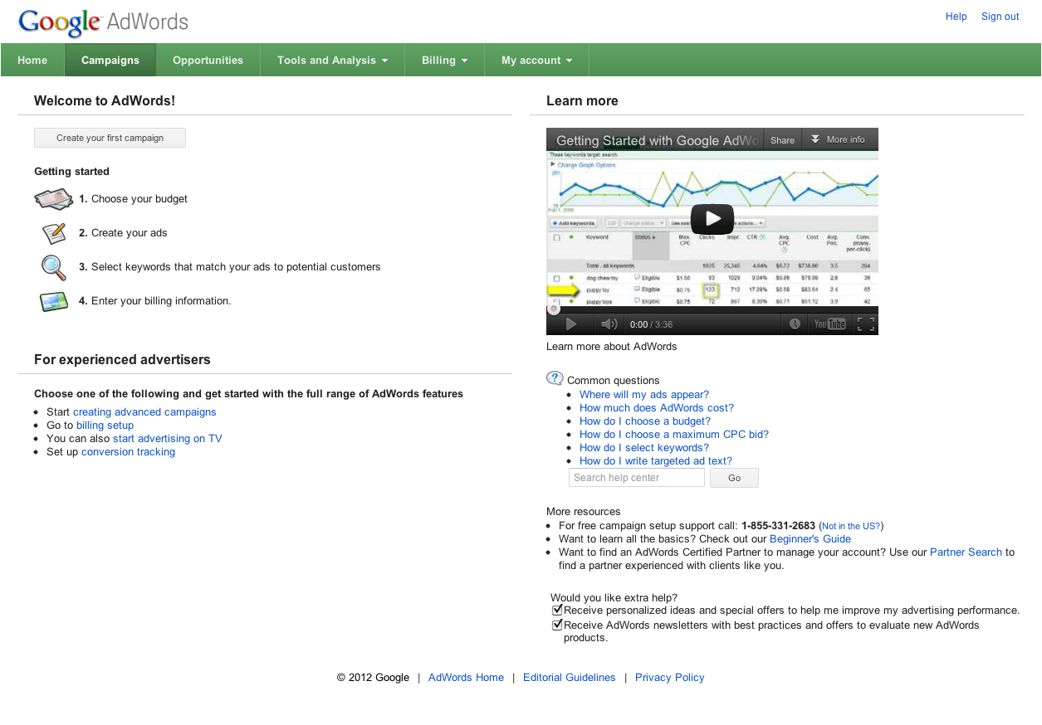Viewport: 1042px width, 725px height.
Task: Mute the video volume icon
Action: coord(609,324)
